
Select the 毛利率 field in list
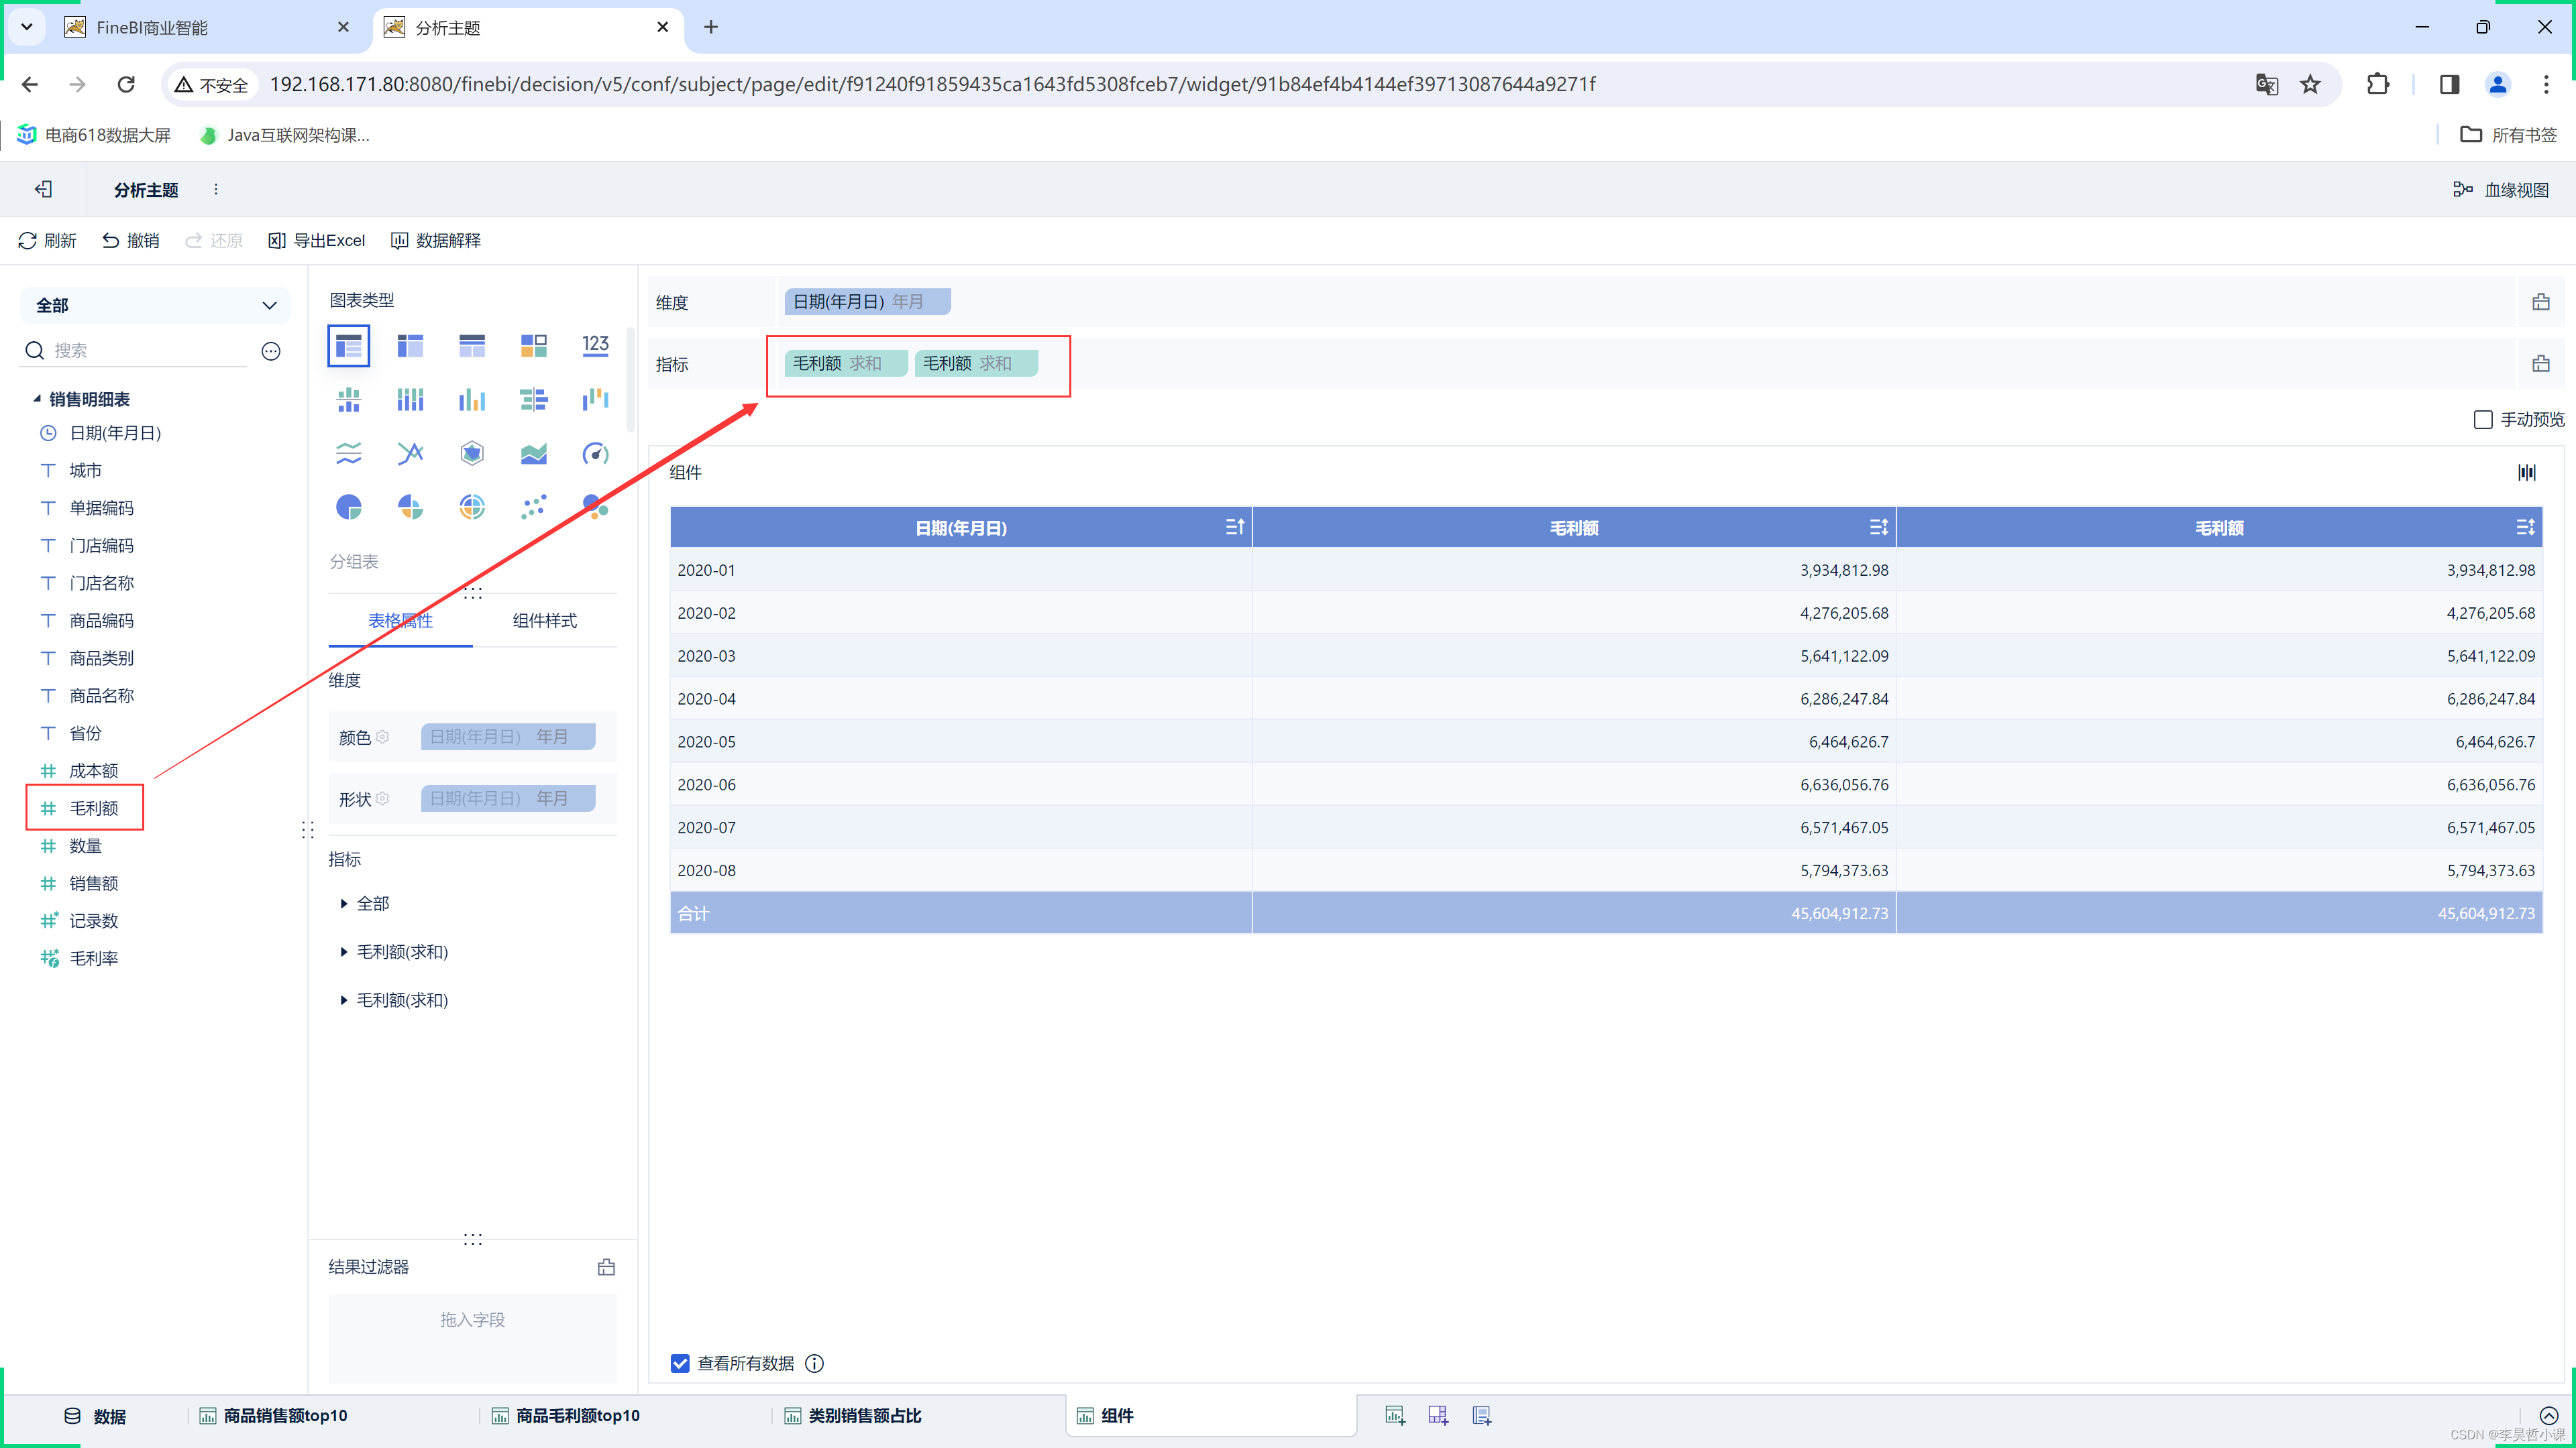[93, 959]
